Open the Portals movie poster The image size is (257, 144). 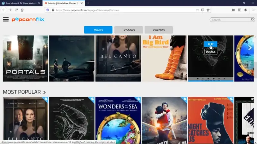(x=26, y=58)
